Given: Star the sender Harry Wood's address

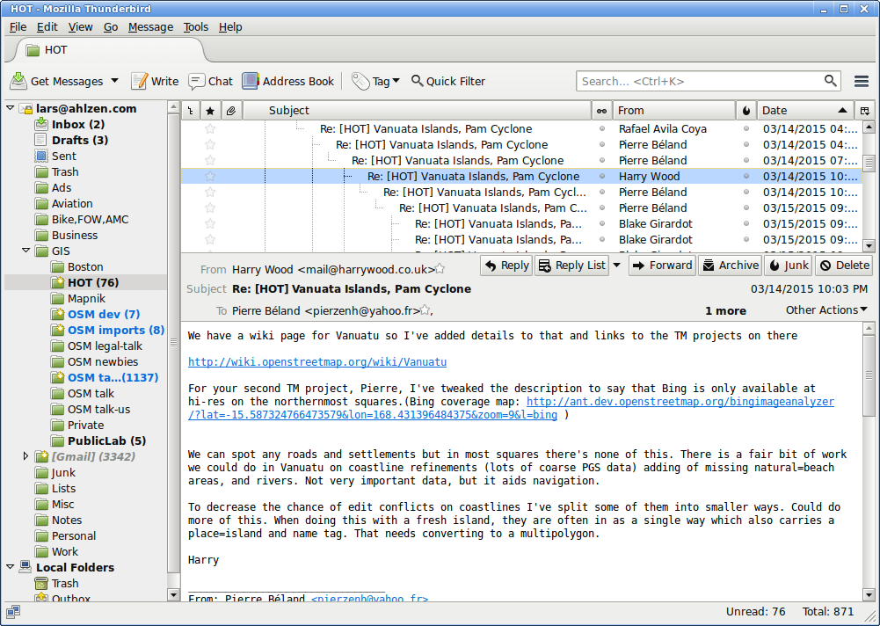Looking at the screenshot, I should [x=440, y=269].
